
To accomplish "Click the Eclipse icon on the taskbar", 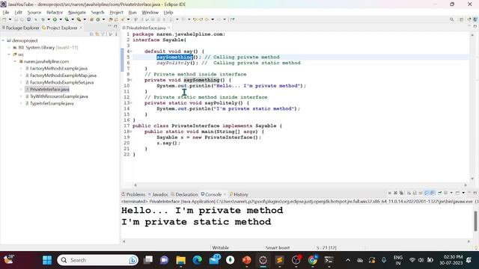I will point(263,260).
